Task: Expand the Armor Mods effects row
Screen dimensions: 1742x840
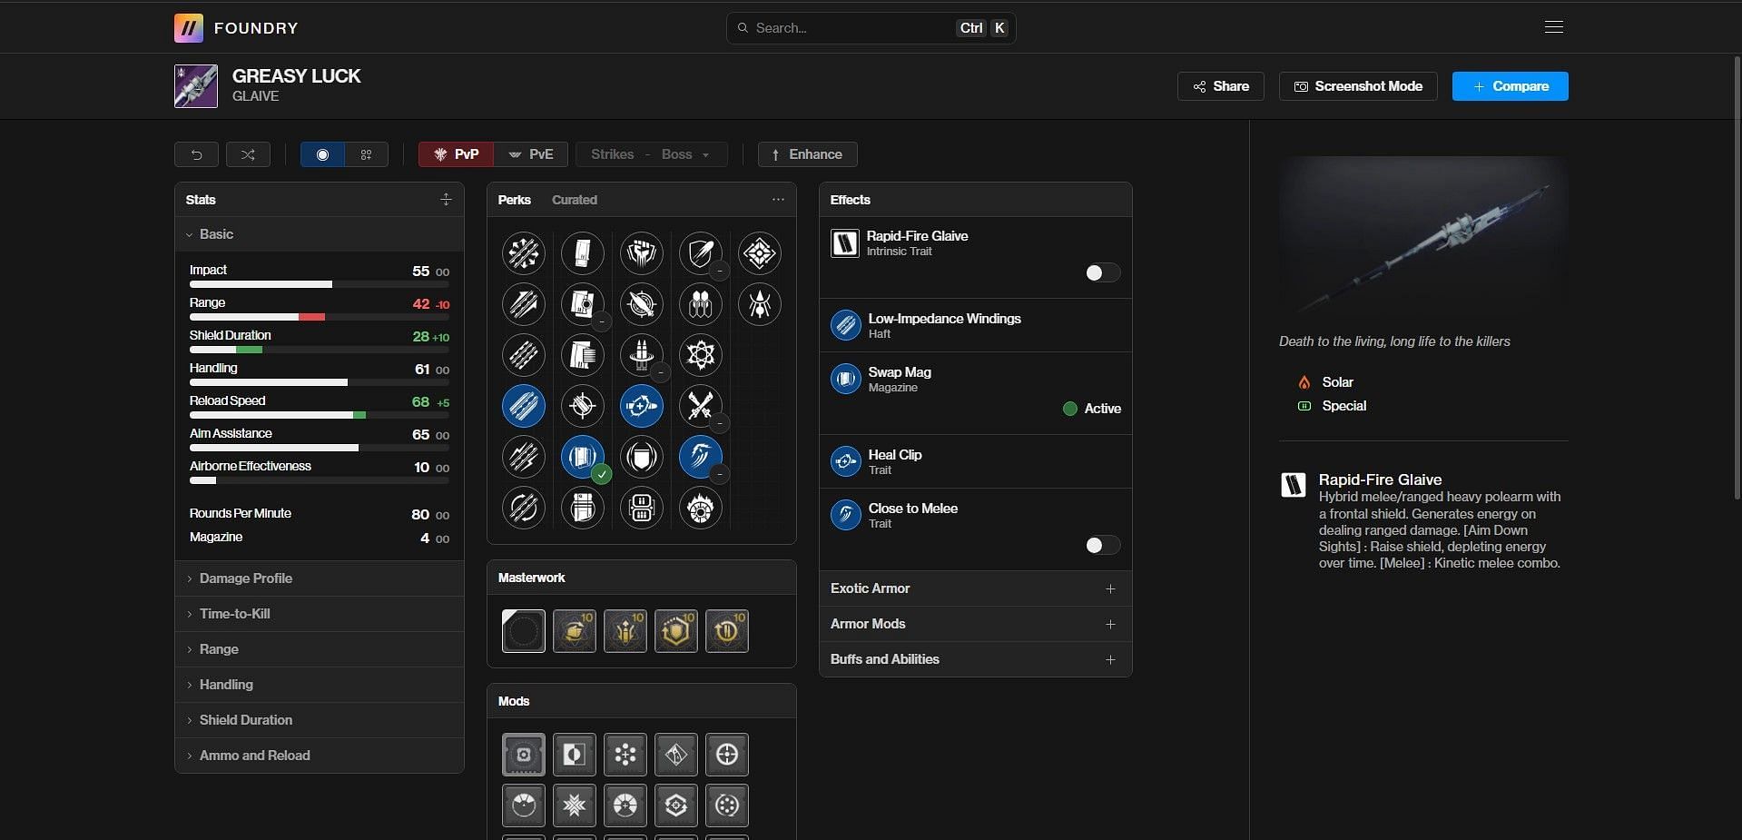Action: 975,624
